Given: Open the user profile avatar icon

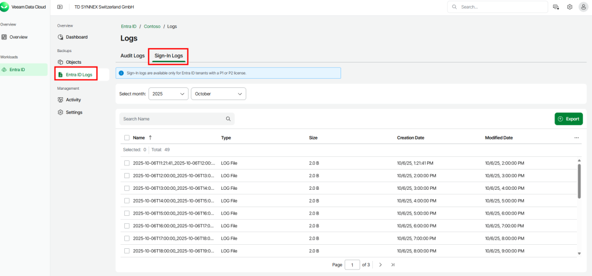Looking at the screenshot, I should 583,7.
